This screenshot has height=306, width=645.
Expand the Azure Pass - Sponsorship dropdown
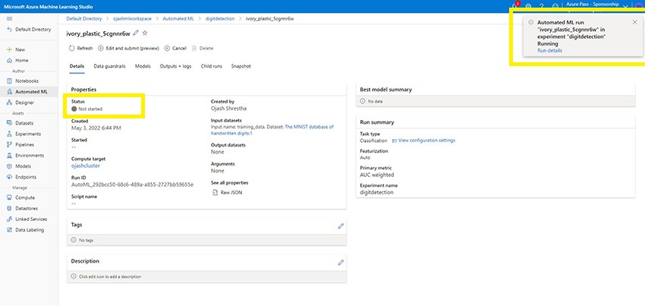point(625,6)
